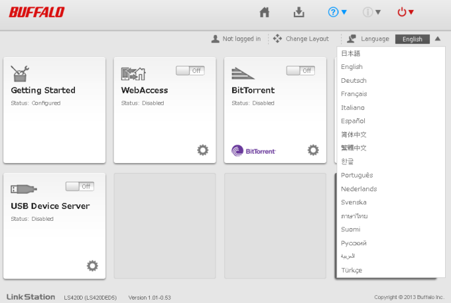Click the BitTorrent card title
This screenshot has height=303, width=451.
[x=253, y=90]
